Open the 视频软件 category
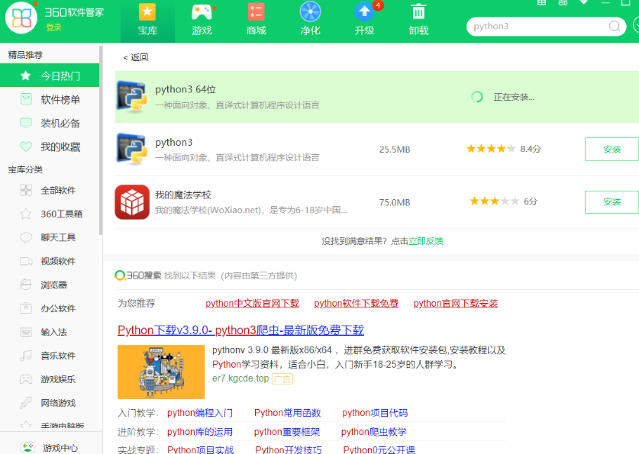Image resolution: width=639 pixels, height=454 pixels. pyautogui.click(x=50, y=261)
